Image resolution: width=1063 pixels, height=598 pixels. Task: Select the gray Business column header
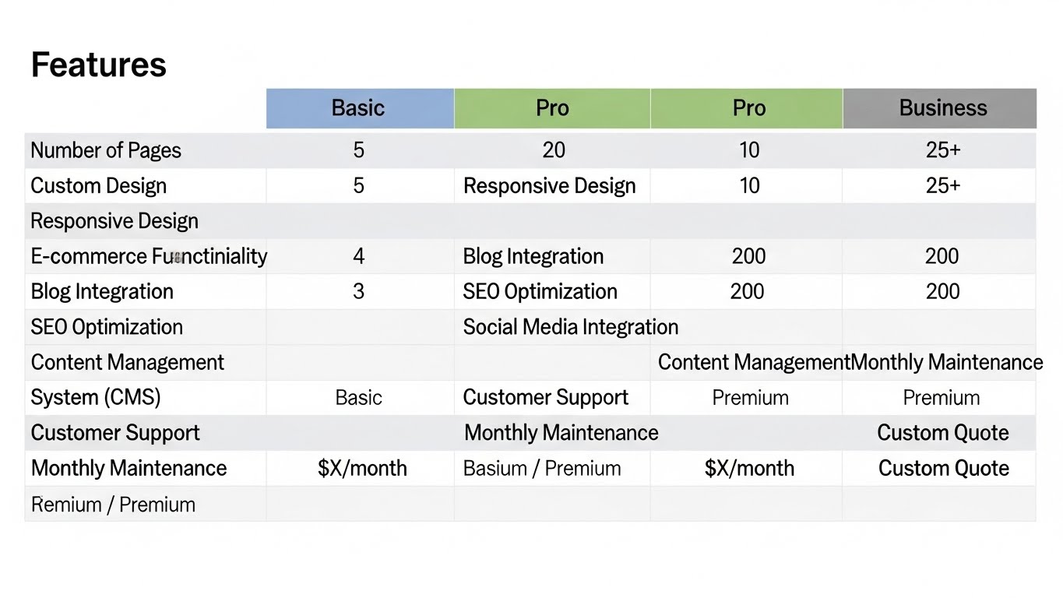coord(942,108)
